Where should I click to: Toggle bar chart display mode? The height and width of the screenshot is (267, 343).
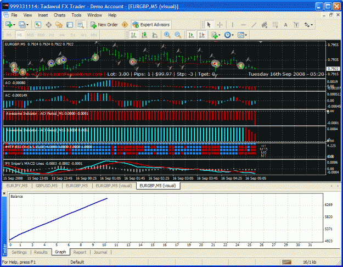[133, 35]
